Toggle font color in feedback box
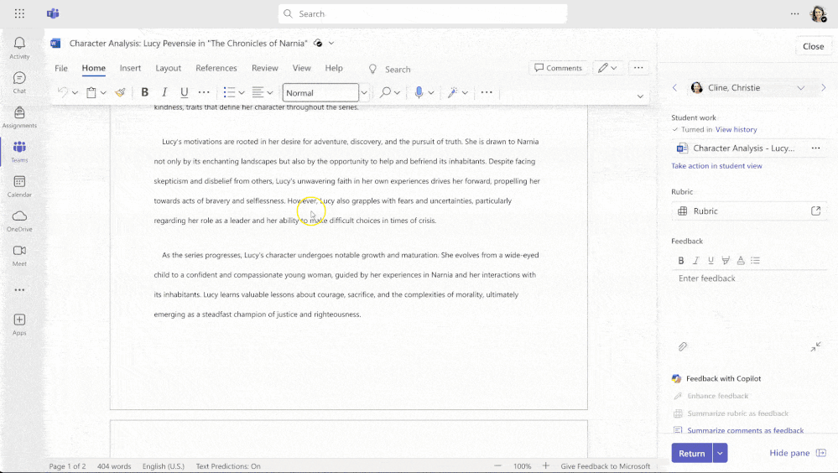Screen dimensions: 838x473 [x=741, y=261]
